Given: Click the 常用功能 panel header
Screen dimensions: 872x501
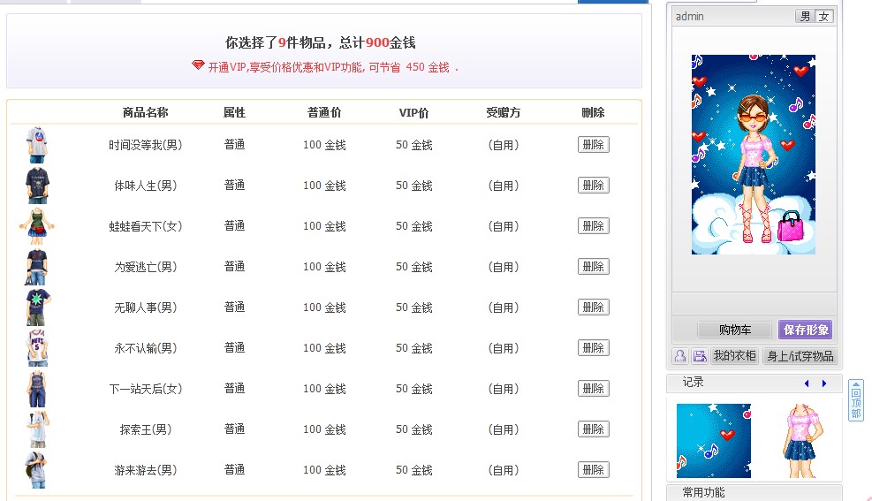Looking at the screenshot, I should coord(703,493).
